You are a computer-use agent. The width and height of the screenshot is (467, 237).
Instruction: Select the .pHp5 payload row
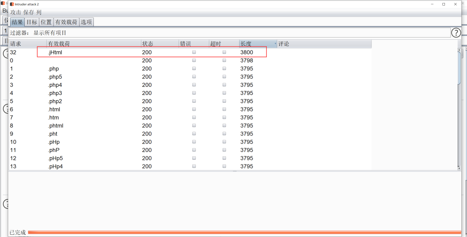pyautogui.click(x=55, y=158)
